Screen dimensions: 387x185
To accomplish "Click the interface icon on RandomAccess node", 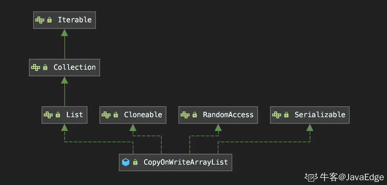I will pyautogui.click(x=185, y=115).
